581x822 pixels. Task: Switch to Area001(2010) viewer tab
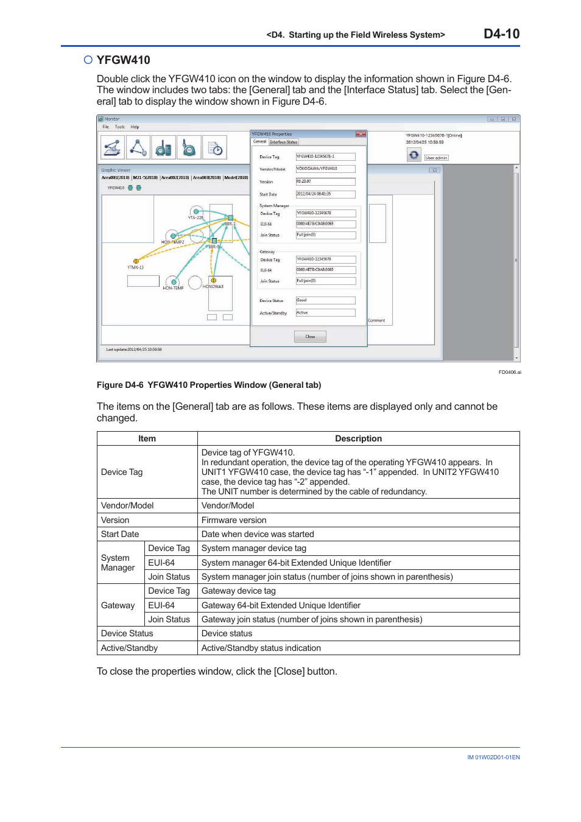[116, 178]
